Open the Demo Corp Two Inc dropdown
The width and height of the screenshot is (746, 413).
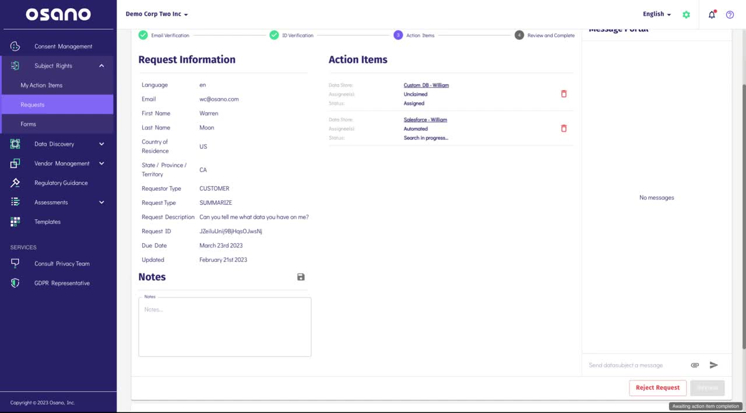point(157,14)
